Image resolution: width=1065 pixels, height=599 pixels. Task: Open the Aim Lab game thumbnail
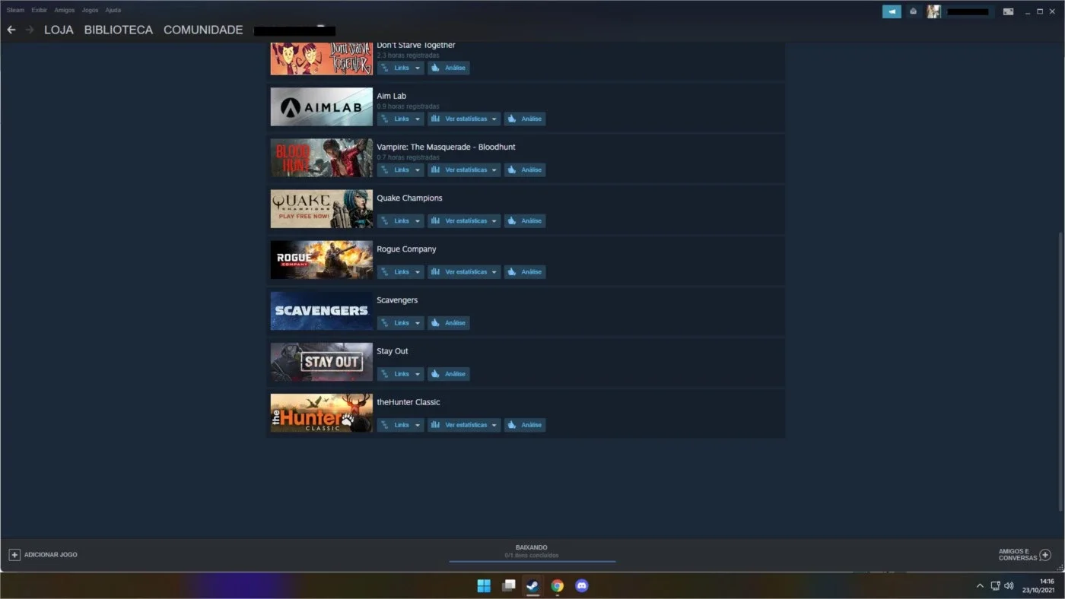point(322,106)
